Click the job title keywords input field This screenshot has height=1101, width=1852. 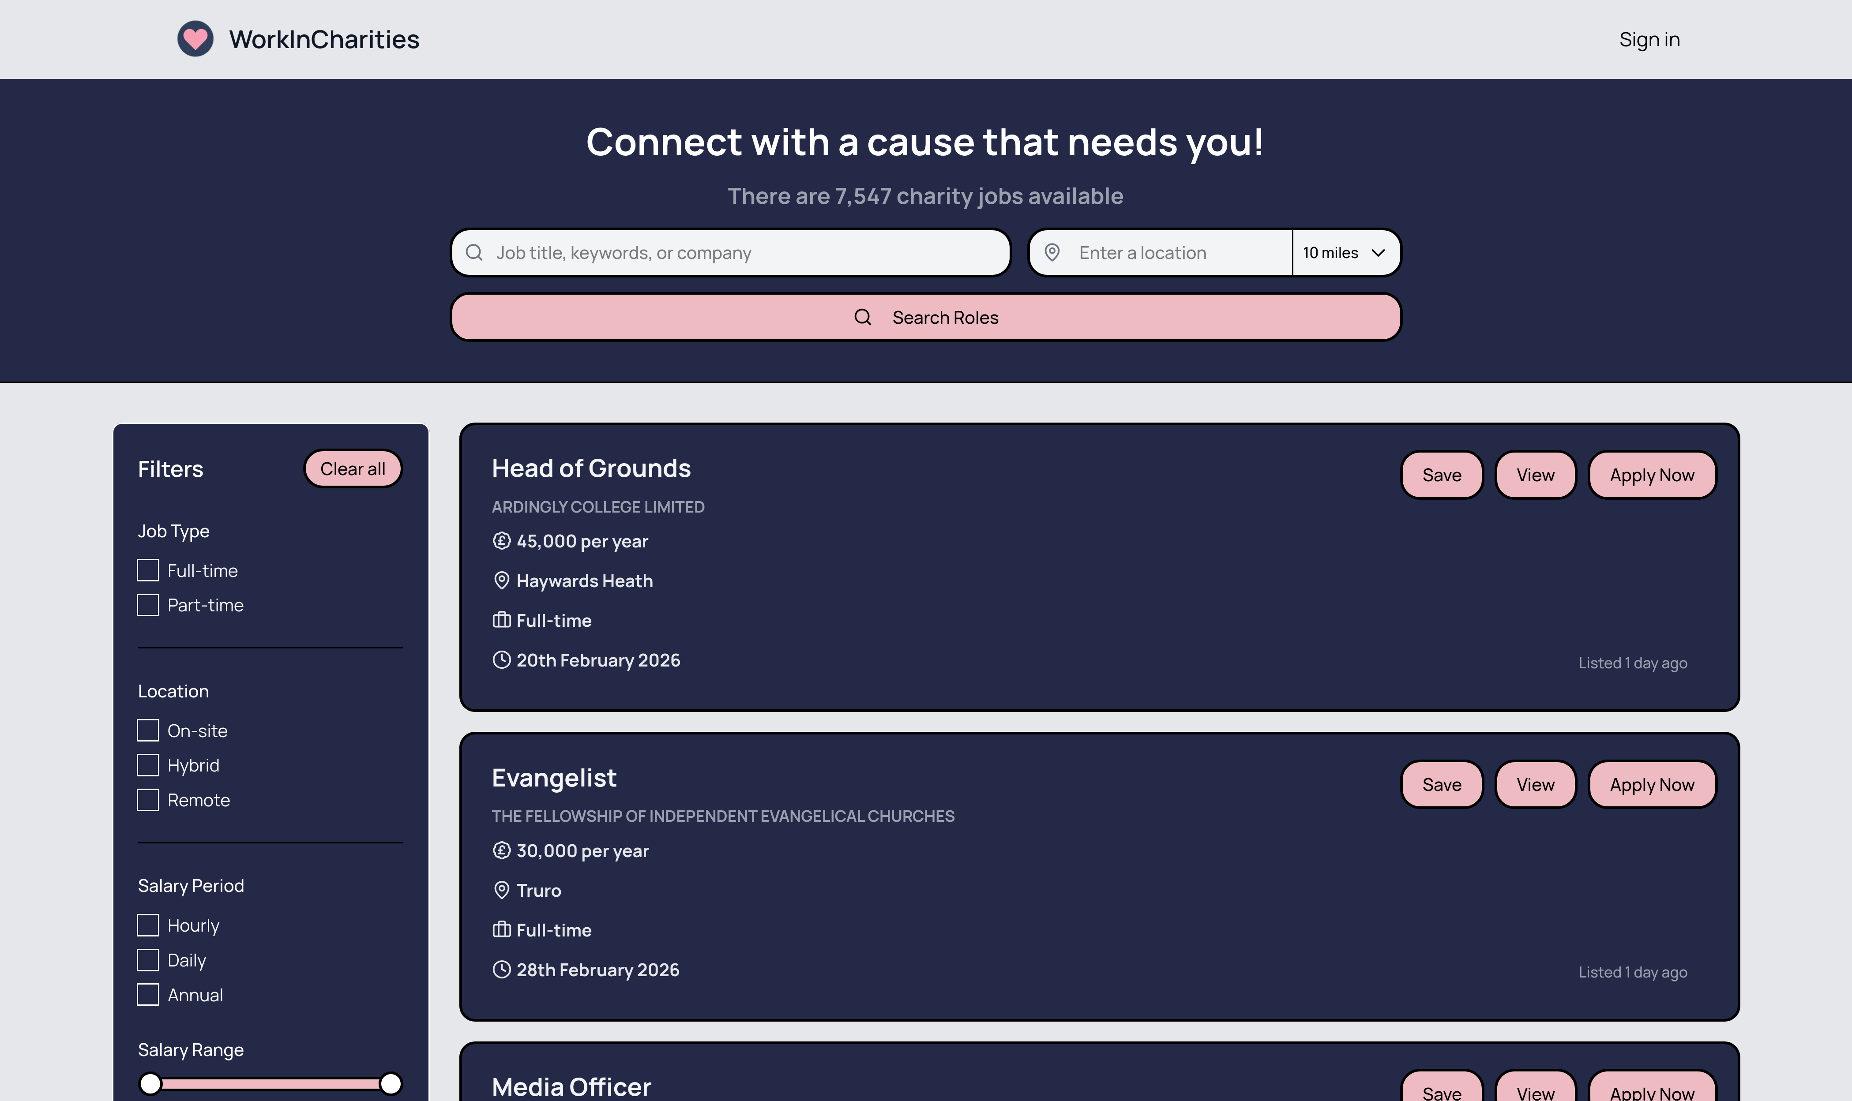coord(731,252)
